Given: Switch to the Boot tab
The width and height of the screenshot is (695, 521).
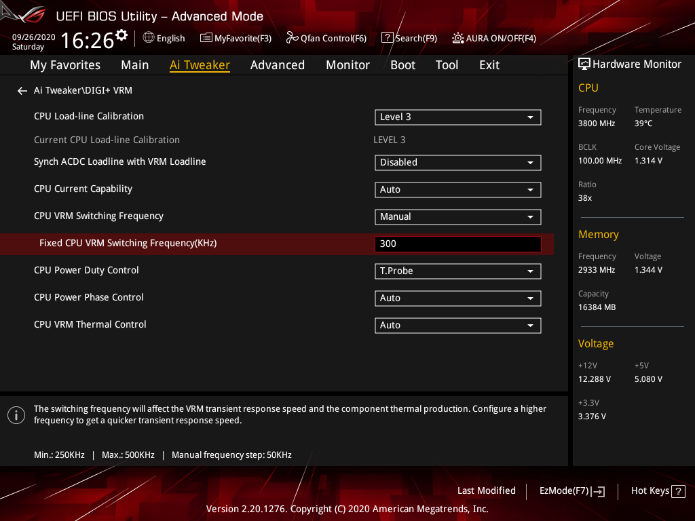Looking at the screenshot, I should coord(402,65).
